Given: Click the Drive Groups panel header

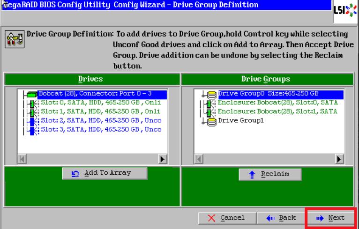Looking at the screenshot, I should 267,79.
